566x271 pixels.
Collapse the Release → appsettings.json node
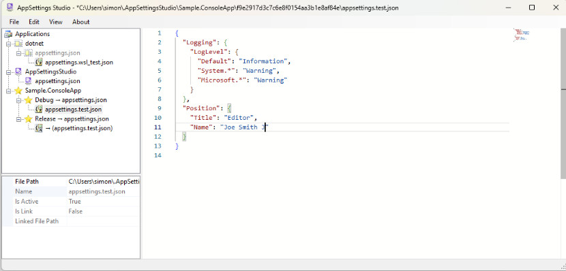point(19,118)
